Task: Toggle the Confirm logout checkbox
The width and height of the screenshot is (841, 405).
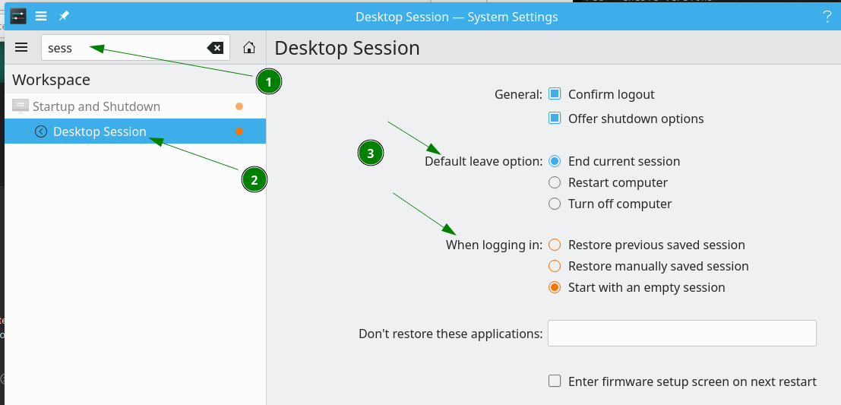Action: (555, 94)
